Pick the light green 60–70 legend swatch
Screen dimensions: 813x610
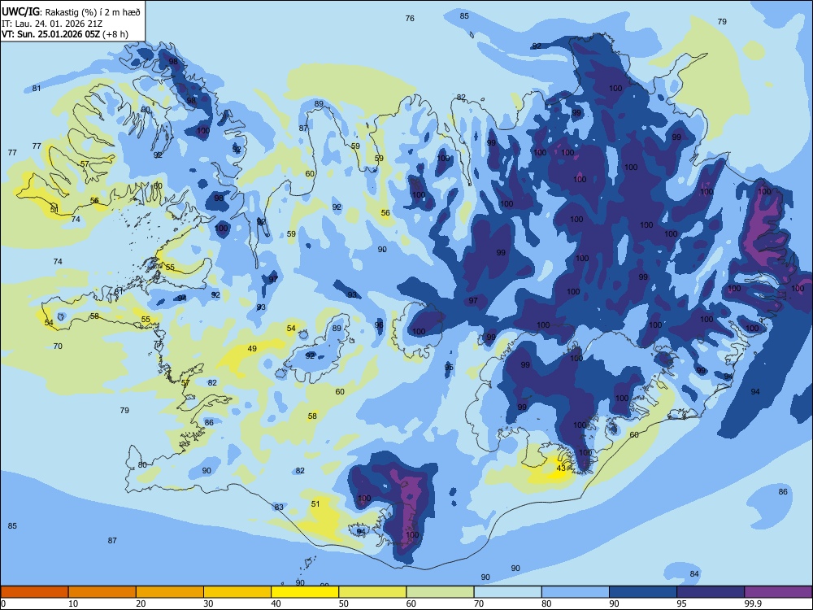[x=440, y=592]
